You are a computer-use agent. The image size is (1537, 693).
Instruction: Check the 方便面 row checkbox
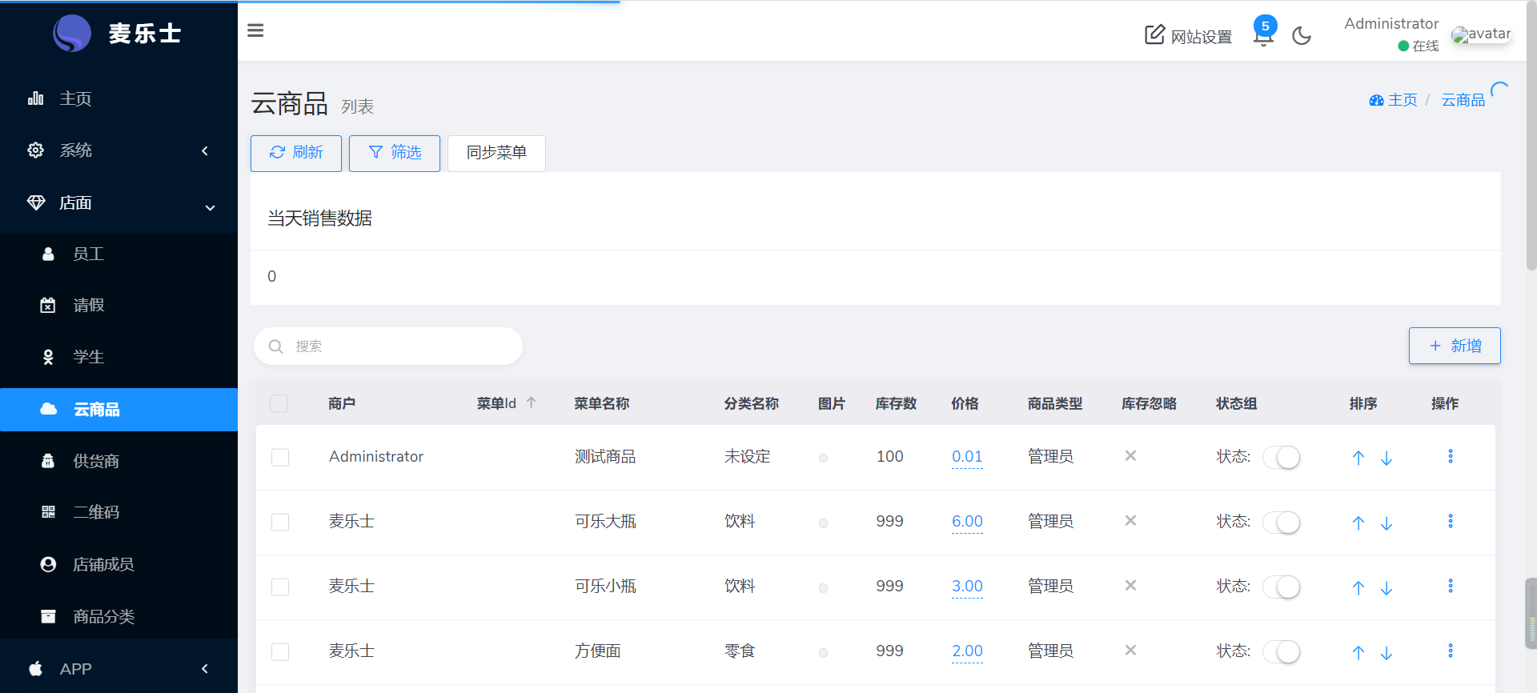280,651
